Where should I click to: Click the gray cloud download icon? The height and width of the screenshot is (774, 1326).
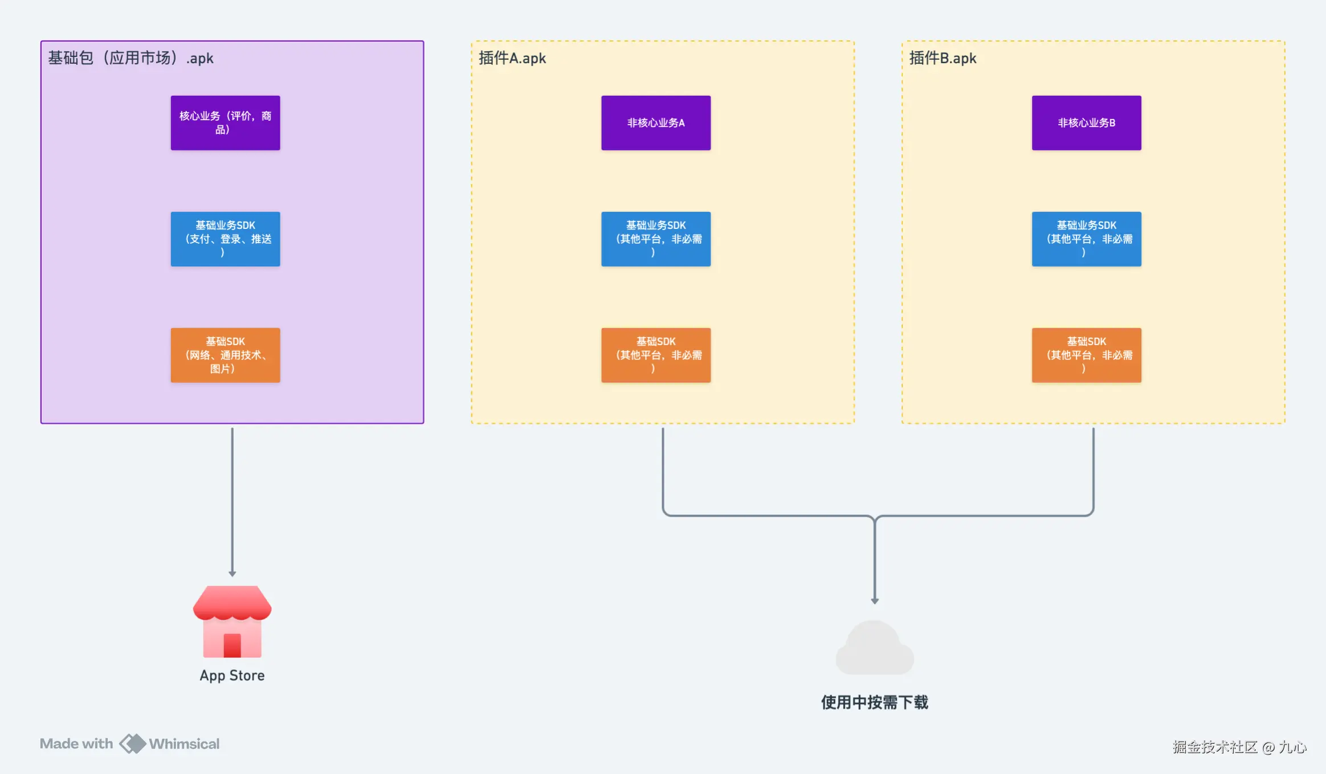[x=874, y=649]
